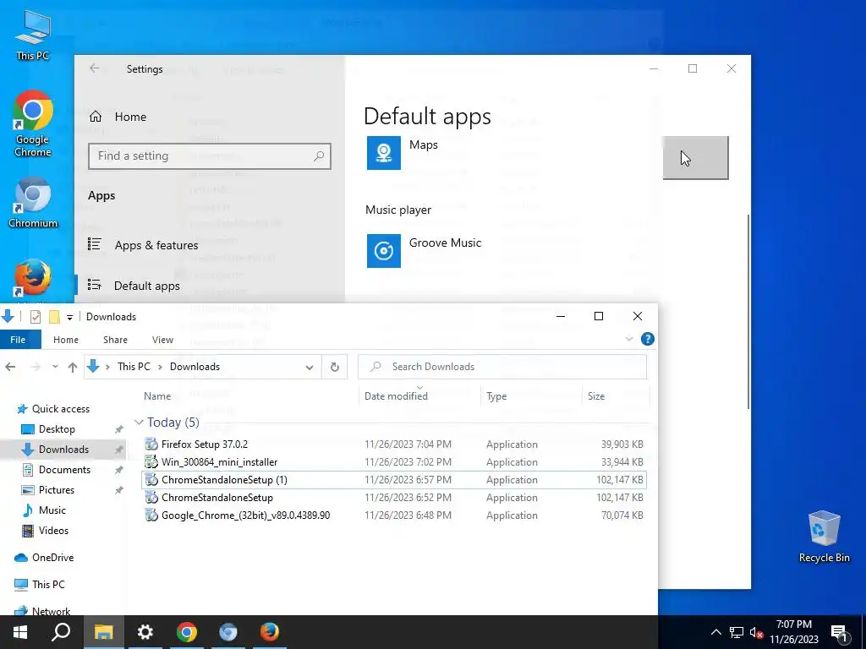Open This PC desktop icon
The image size is (866, 649).
click(33, 35)
